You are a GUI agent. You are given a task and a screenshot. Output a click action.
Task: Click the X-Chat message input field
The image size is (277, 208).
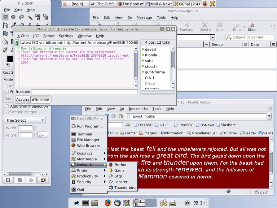84,92
